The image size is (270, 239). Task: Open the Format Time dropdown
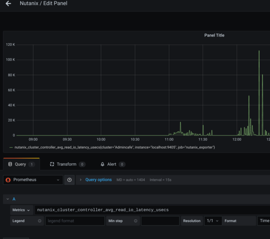[264, 221]
